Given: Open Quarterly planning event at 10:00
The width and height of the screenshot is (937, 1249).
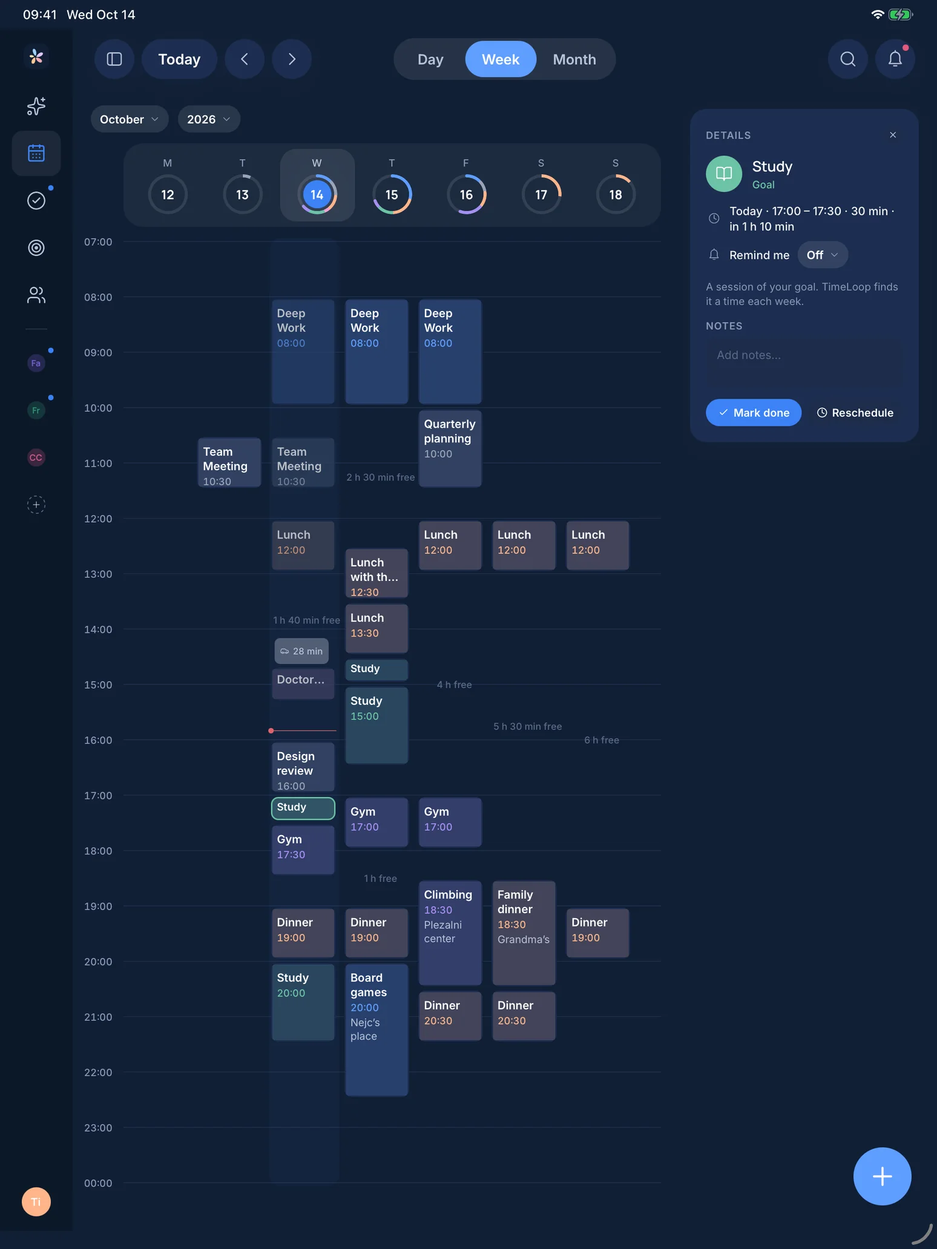Looking at the screenshot, I should pyautogui.click(x=450, y=449).
